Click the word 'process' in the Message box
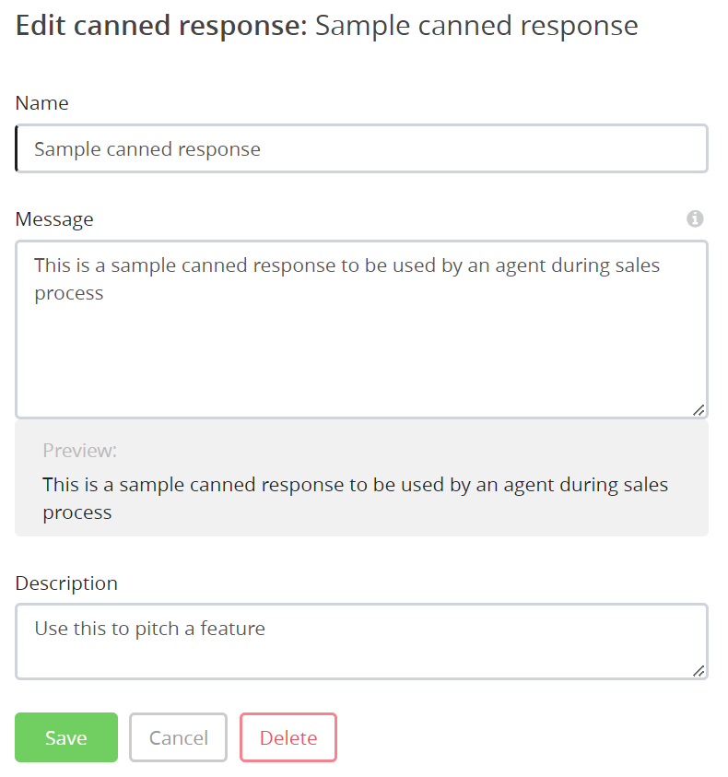This screenshot has height=777, width=728. [69, 294]
